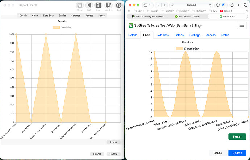Go back with Safari's back arrow
250x160 pixels.
pos(158,5)
